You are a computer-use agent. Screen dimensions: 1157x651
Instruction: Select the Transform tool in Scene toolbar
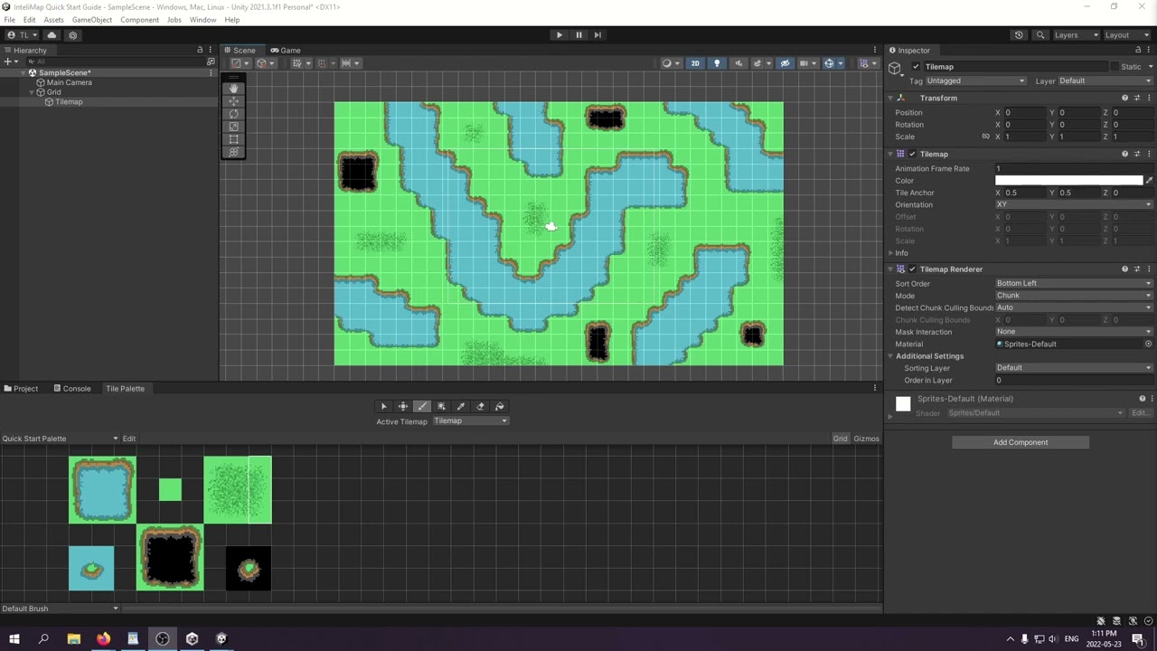(233, 152)
